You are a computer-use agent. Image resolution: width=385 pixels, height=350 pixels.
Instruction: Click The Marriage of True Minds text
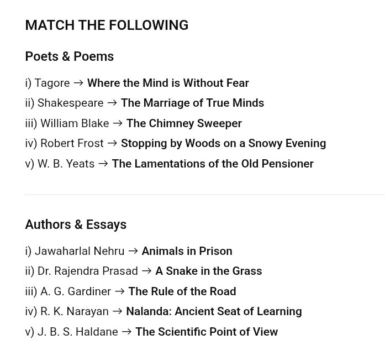192,103
